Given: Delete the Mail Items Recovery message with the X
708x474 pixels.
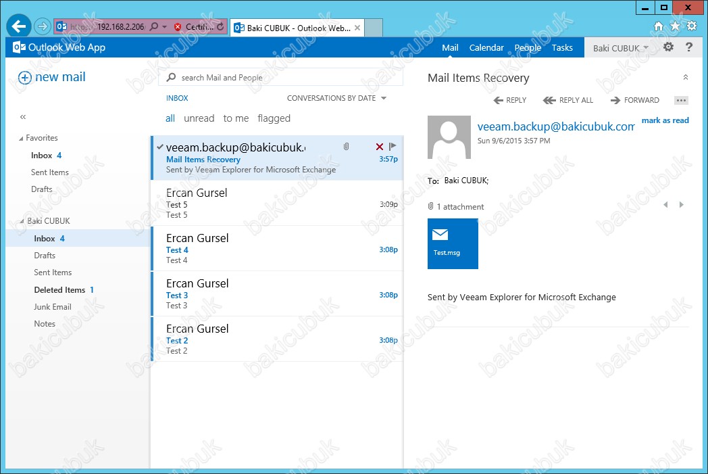Looking at the screenshot, I should [x=379, y=147].
